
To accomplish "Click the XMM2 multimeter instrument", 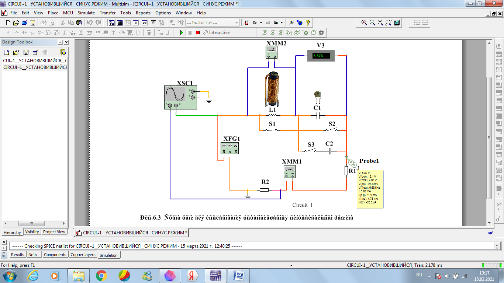I will click(x=272, y=52).
